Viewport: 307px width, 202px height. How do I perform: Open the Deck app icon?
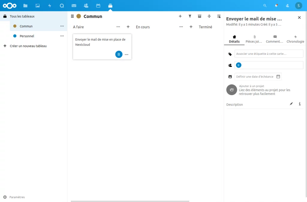tap(110, 6)
